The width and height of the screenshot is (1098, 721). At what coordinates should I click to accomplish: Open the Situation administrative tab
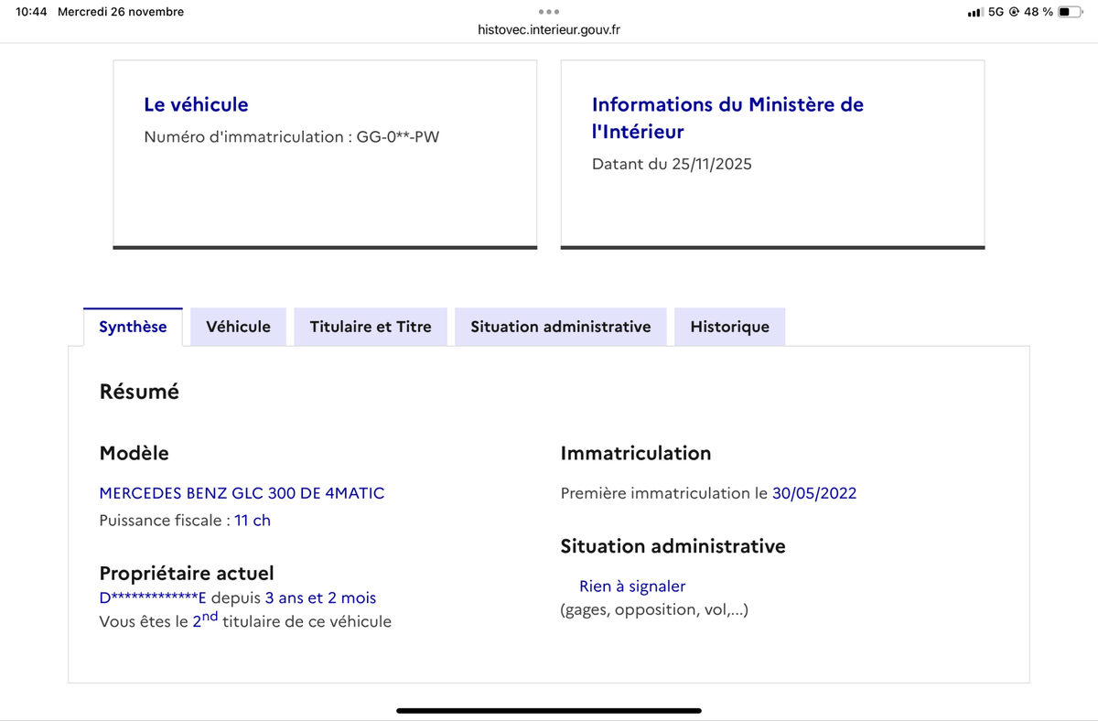560,327
